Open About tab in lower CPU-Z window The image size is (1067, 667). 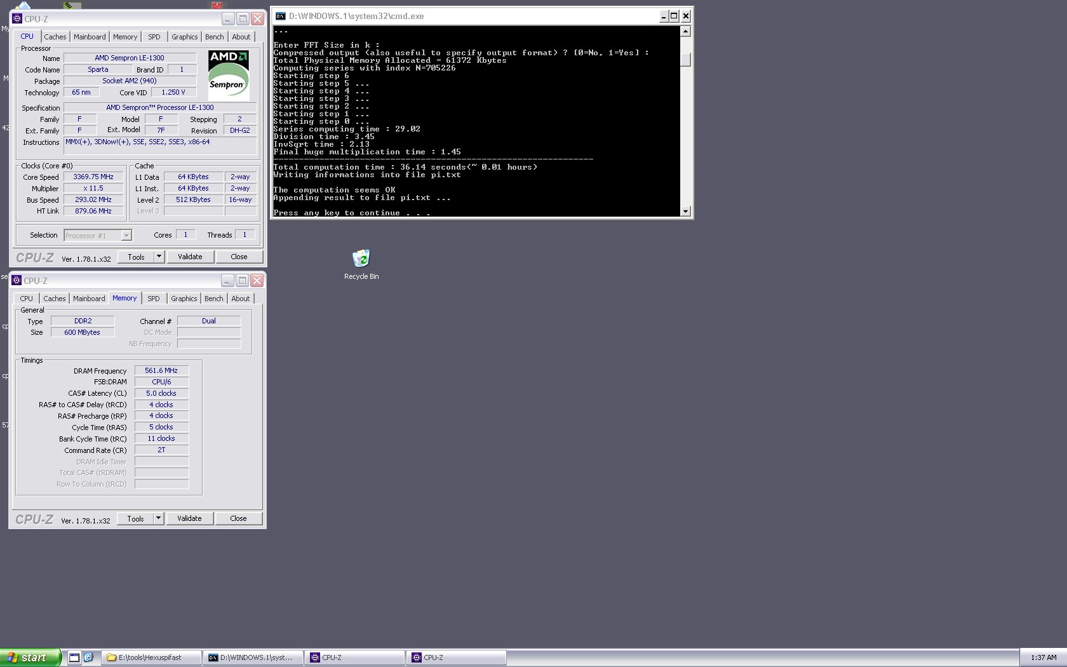coord(241,299)
